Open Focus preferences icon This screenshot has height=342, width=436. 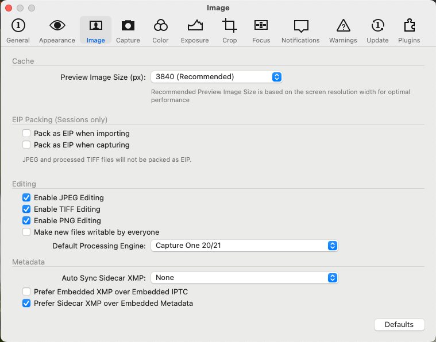tap(261, 26)
